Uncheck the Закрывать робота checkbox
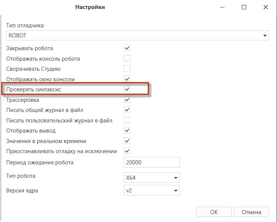Screen dimensions: 277x222 click(127, 48)
